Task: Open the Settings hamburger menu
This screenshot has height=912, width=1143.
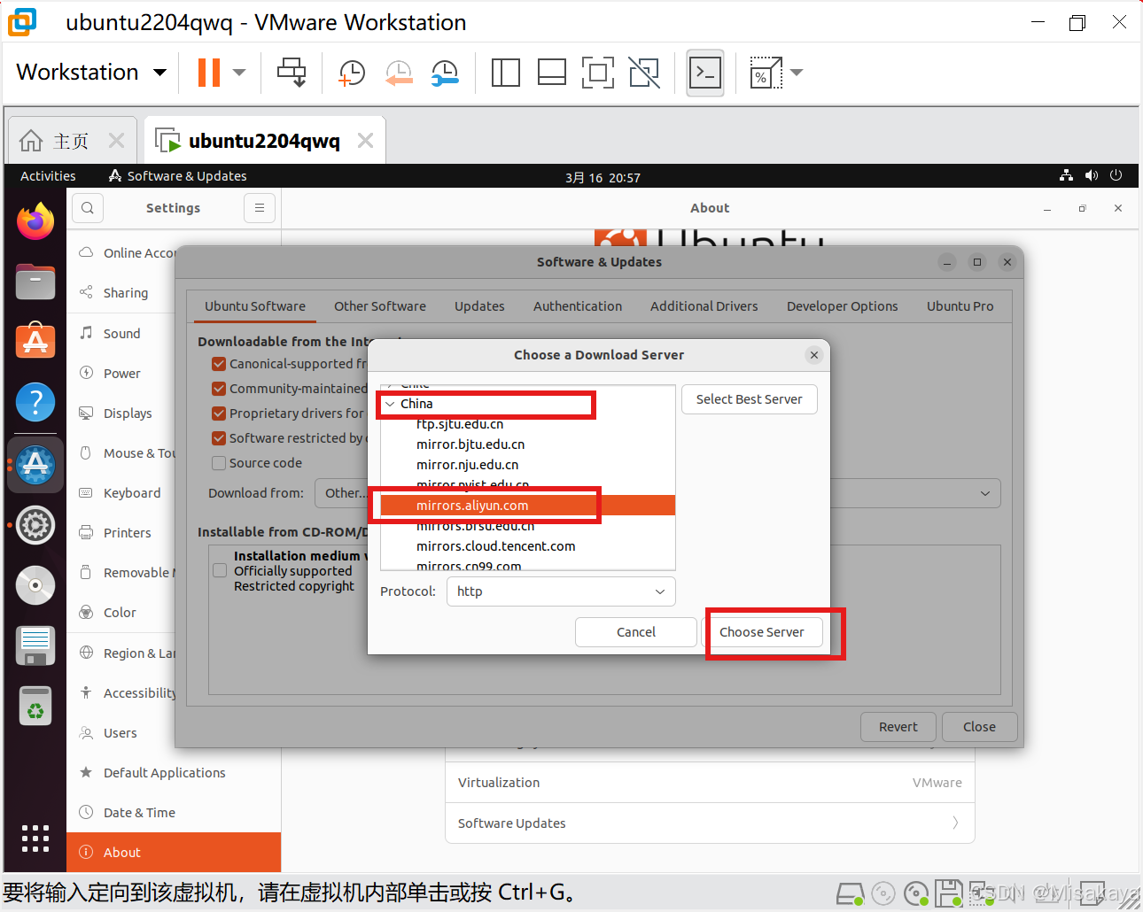Action: pyautogui.click(x=260, y=208)
